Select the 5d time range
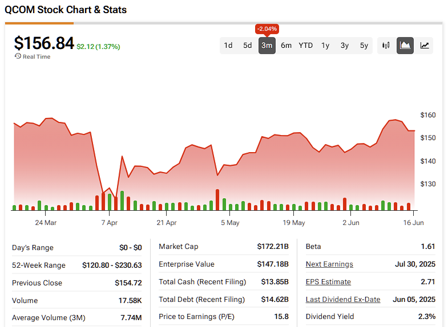Viewport: 448px width, 327px height. pos(248,46)
